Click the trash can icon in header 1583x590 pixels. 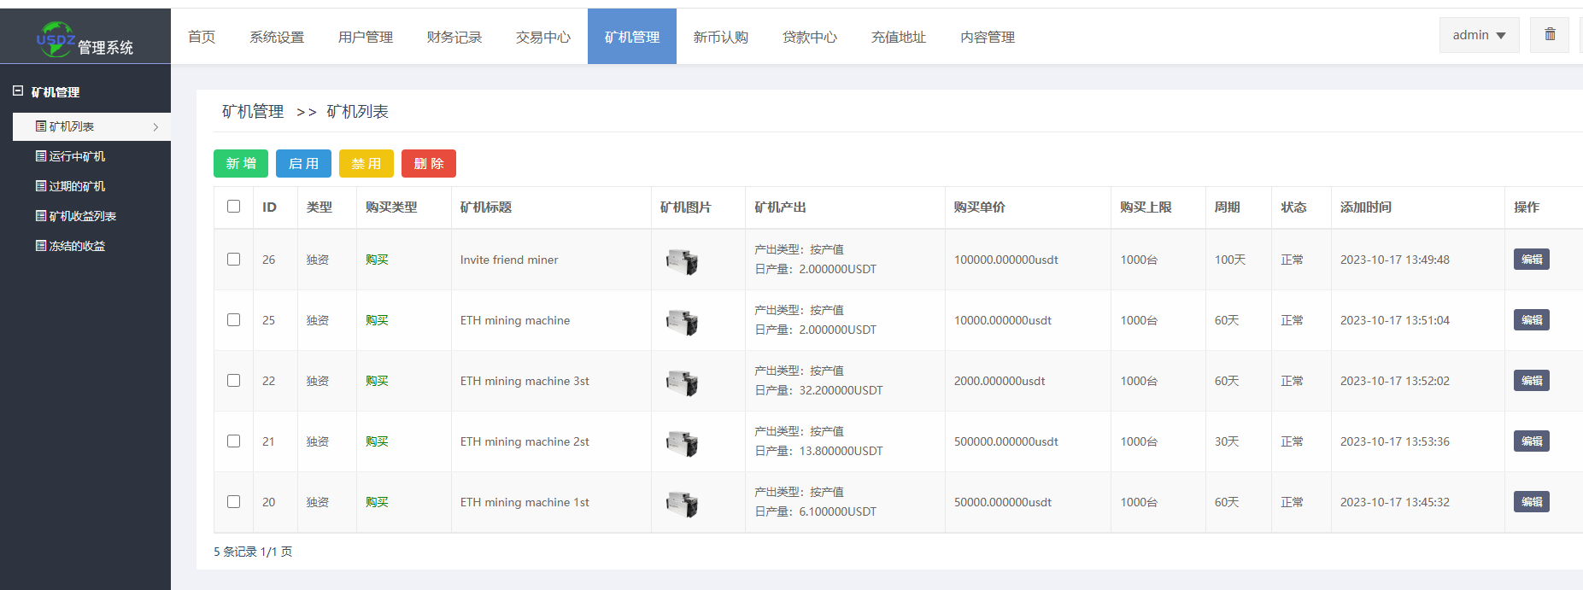click(x=1550, y=35)
